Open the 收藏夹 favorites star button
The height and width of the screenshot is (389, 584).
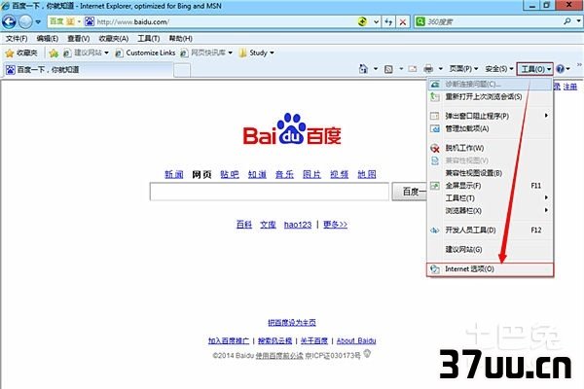[x=21, y=53]
